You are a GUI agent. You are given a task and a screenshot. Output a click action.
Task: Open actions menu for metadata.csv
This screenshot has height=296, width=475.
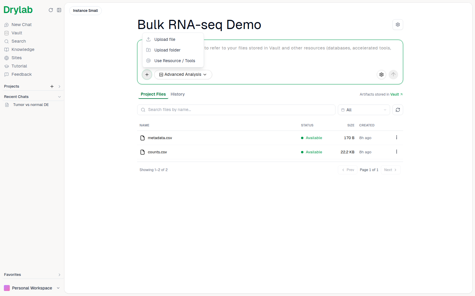pos(397,138)
